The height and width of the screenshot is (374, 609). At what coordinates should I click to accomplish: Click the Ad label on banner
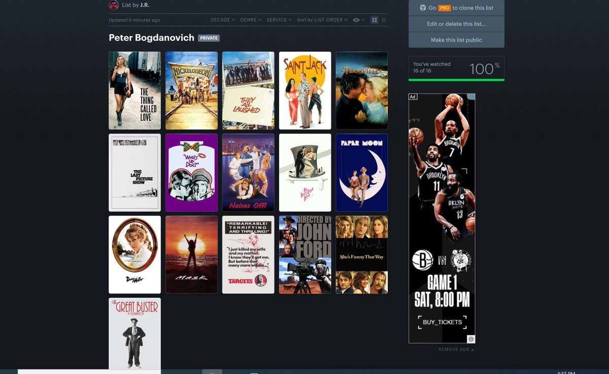(413, 96)
